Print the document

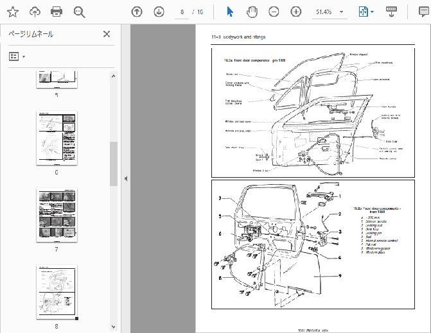tap(57, 12)
